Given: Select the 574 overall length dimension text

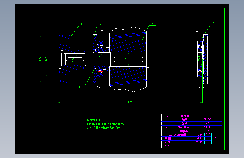Looking at the screenshot, I should (x=130, y=102).
